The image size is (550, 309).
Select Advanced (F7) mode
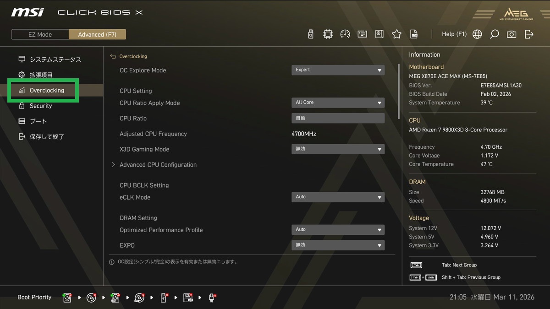[x=97, y=34]
